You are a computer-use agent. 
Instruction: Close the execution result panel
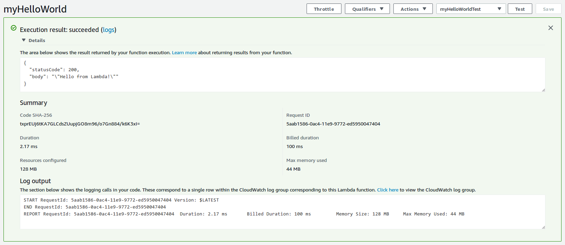pos(550,28)
